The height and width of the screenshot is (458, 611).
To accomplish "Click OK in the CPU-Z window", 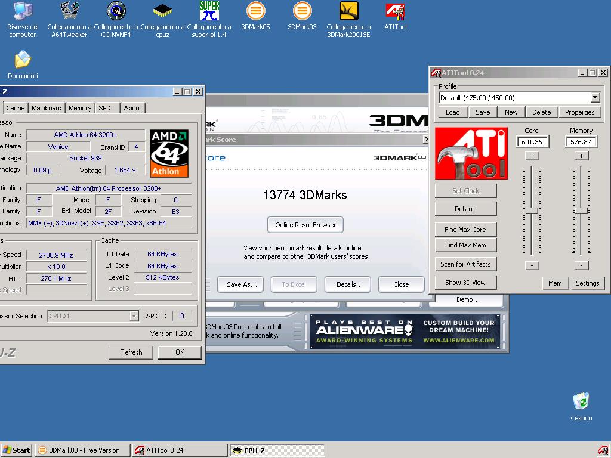I will [x=180, y=352].
